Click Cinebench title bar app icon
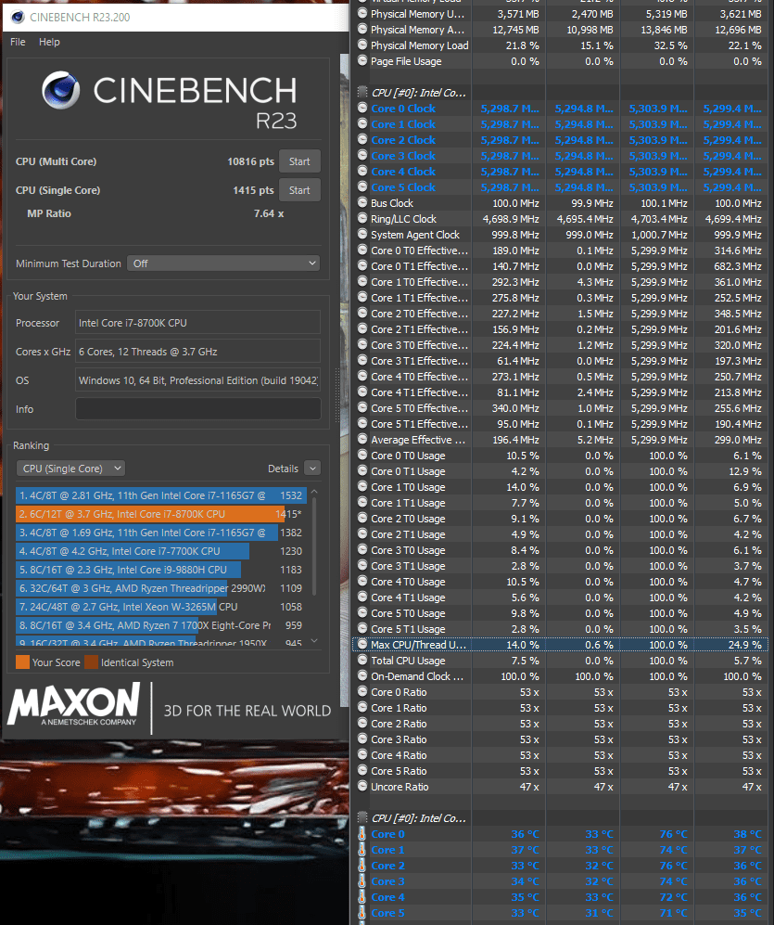Screen dimensions: 774x925 click(x=18, y=17)
